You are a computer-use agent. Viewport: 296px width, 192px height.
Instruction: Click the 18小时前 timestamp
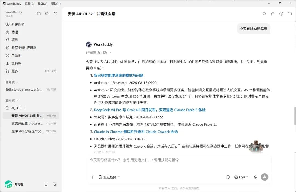51,90
